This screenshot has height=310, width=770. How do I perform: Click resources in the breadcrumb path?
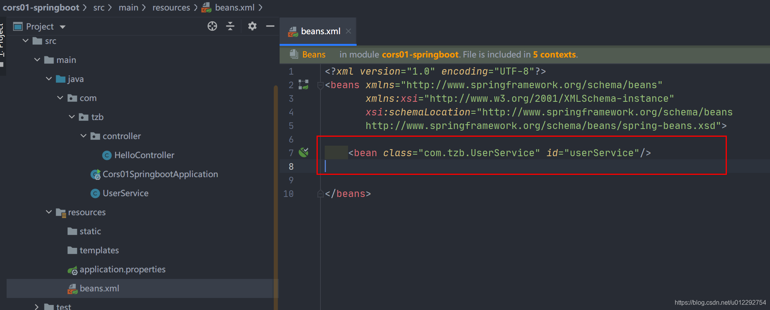point(171,7)
